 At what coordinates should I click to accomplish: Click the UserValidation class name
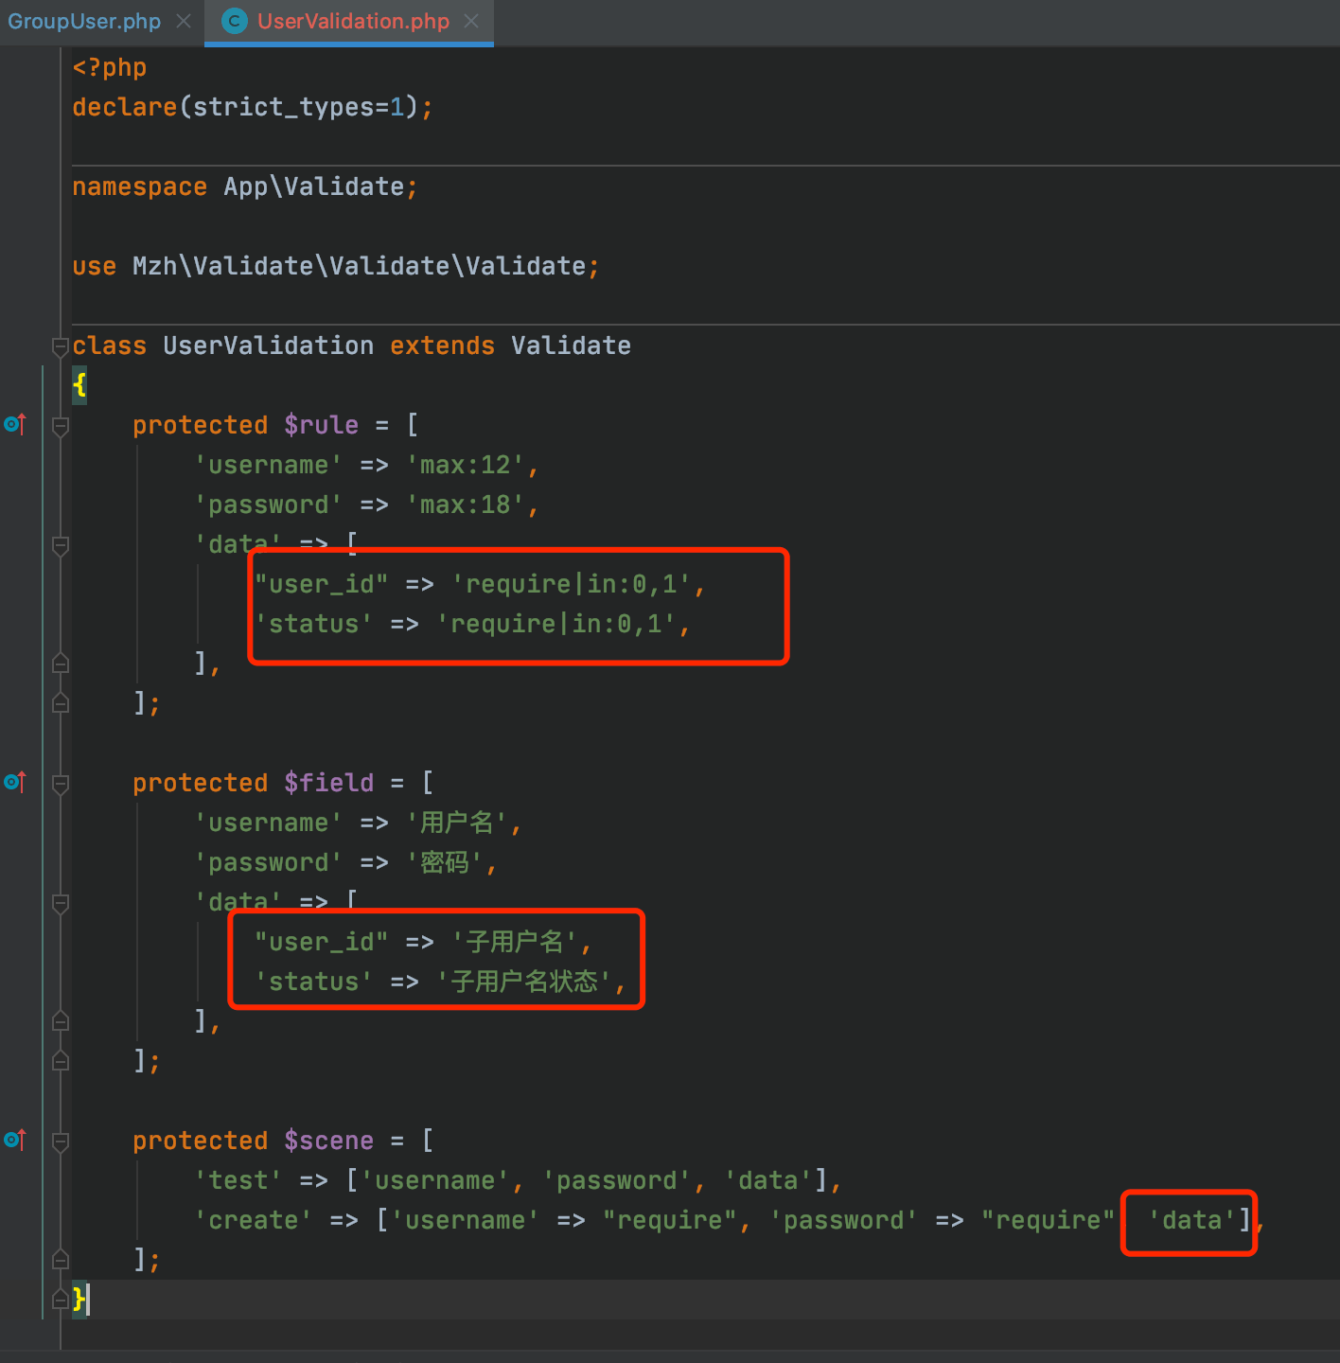pyautogui.click(x=269, y=345)
